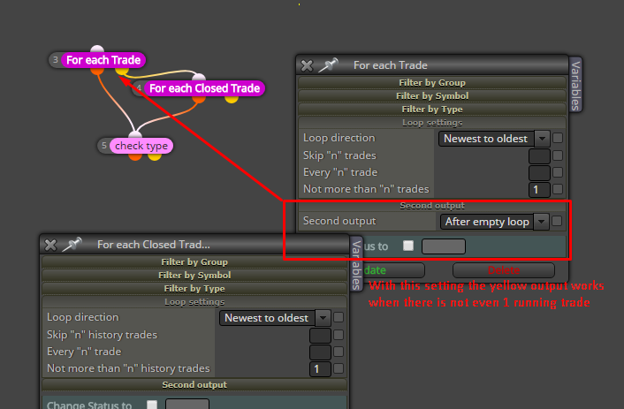This screenshot has width=624, height=409.
Task: Click input connector atop For each Closed Trade block
Action: pyautogui.click(x=199, y=77)
